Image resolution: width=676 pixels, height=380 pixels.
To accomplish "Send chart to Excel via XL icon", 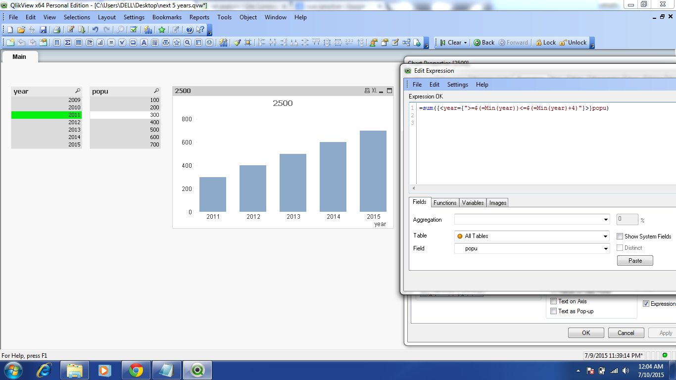I will pyautogui.click(x=375, y=91).
